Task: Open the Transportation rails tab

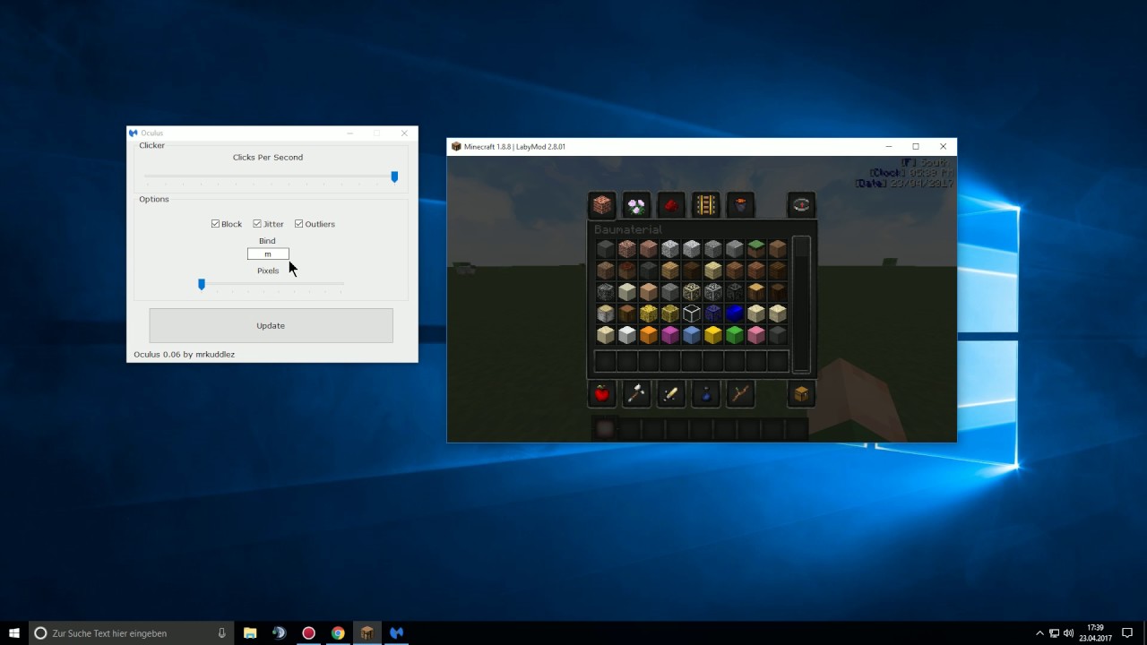Action: 705,205
